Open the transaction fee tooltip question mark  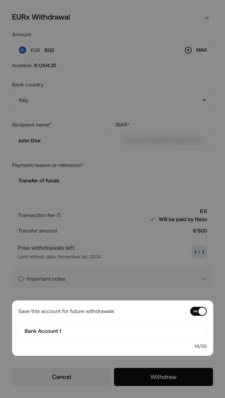59,215
